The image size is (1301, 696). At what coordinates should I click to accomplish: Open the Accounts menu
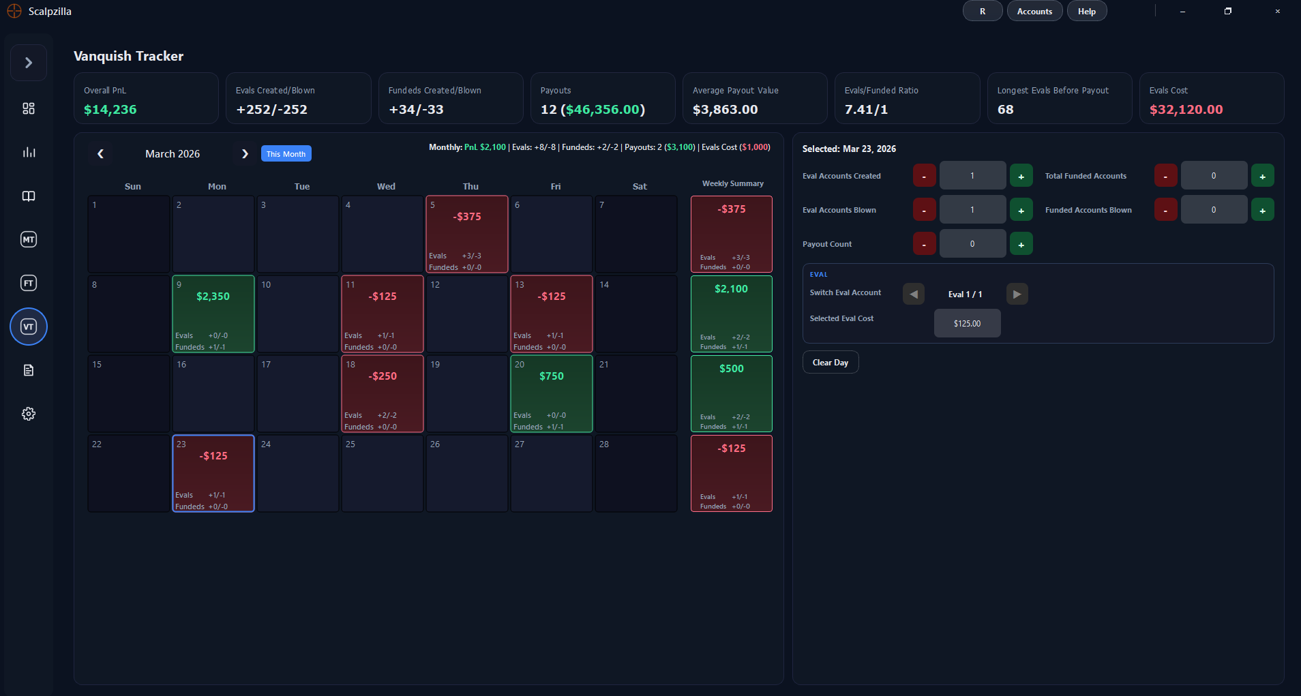(1034, 12)
